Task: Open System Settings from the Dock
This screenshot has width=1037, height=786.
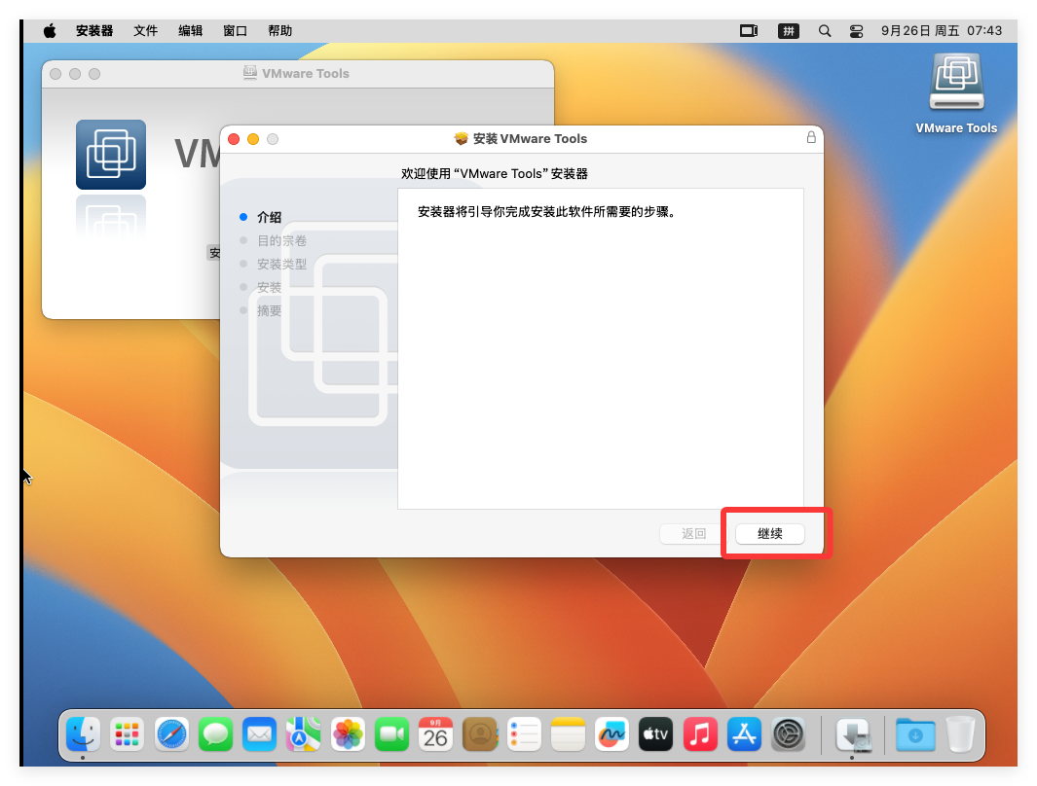Action: [x=789, y=734]
